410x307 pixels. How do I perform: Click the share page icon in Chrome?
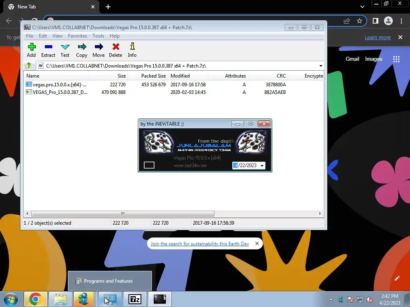(347, 21)
